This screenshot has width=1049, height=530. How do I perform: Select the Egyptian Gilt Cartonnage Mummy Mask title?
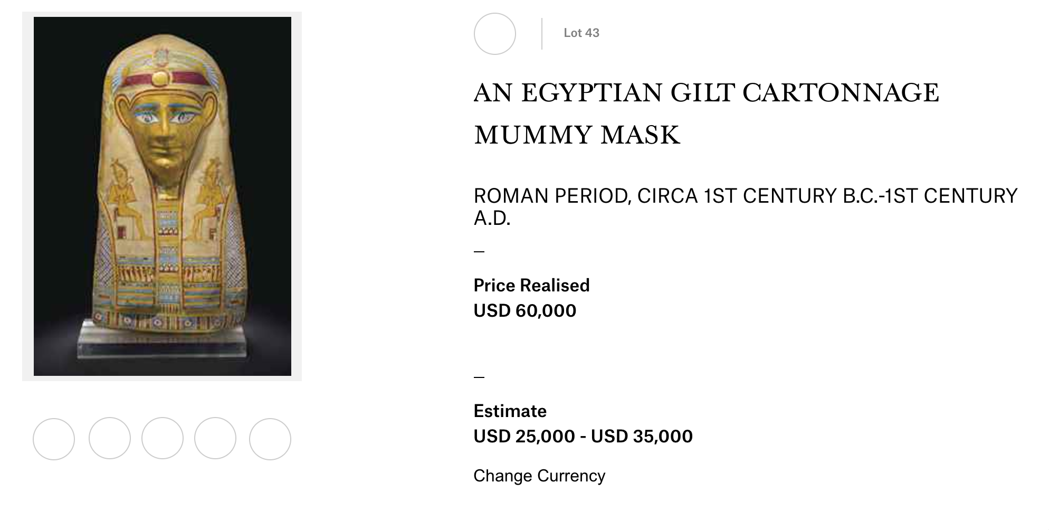[706, 113]
